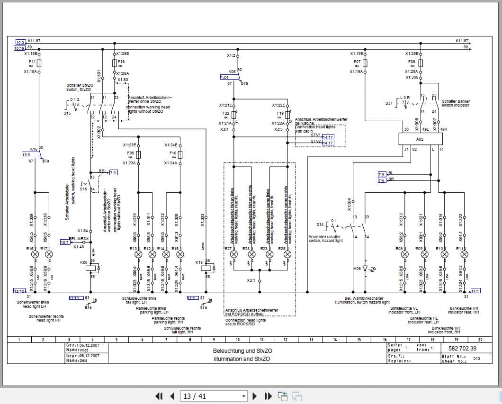Click the 'Schalter Blinker' label
Image resolution: width=502 pixels, height=404 pixels.
(x=456, y=101)
